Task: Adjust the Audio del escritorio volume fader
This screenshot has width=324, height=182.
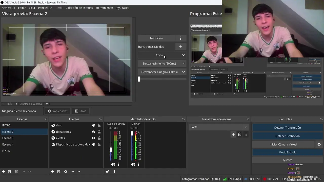Action: click(111, 150)
